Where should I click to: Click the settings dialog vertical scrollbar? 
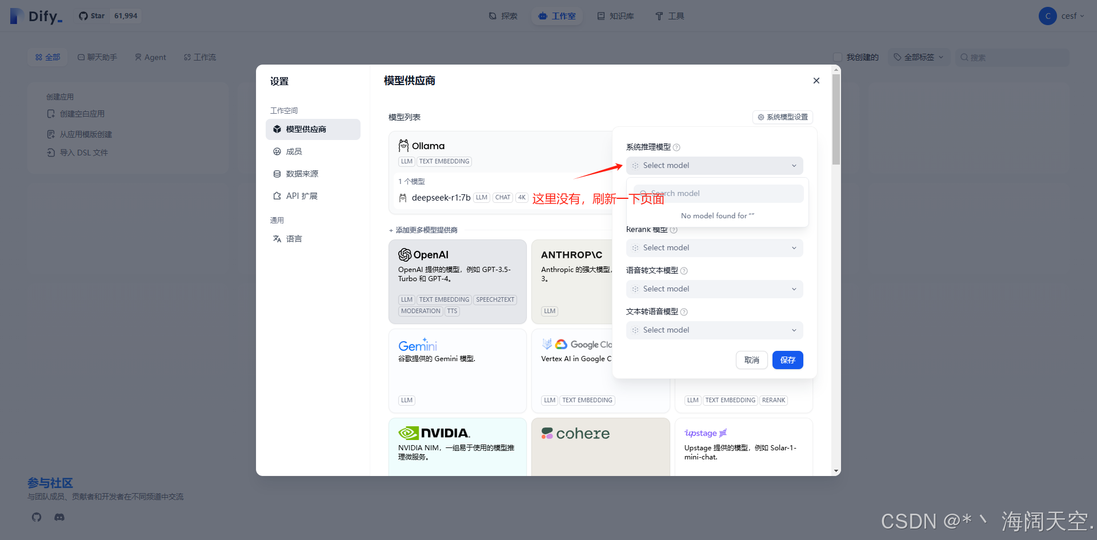[x=836, y=119]
